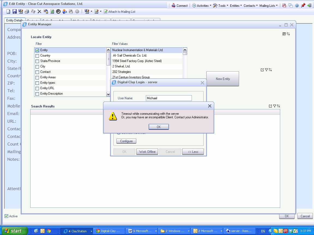Switch to the Entity Details tab

tap(15, 20)
